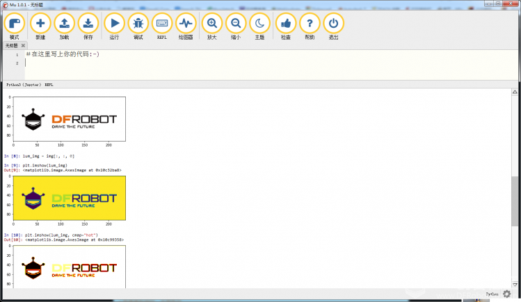The image size is (521, 302).
Task: Click In [9] plt.imshow(lum_img) line
Action: tap(35, 165)
